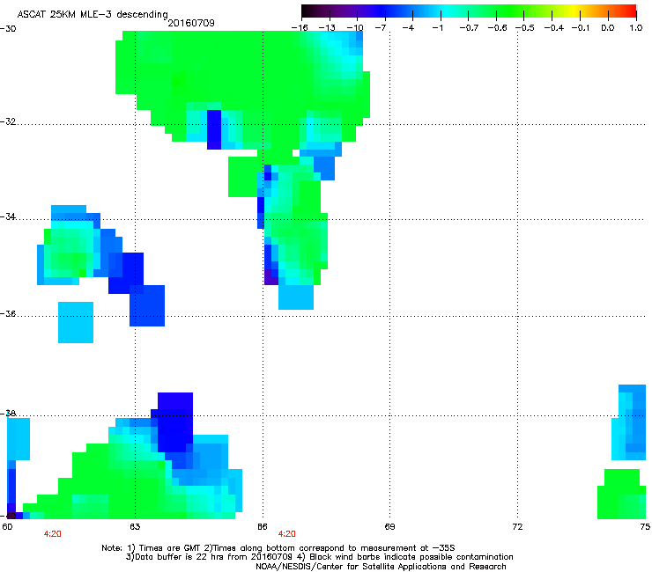This screenshot has width=652, height=572.
Task: Click the note line beginning 'Note: 1) Times are GMT'
Action: (x=278, y=548)
